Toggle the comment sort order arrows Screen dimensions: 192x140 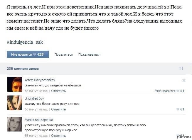click(181, 69)
